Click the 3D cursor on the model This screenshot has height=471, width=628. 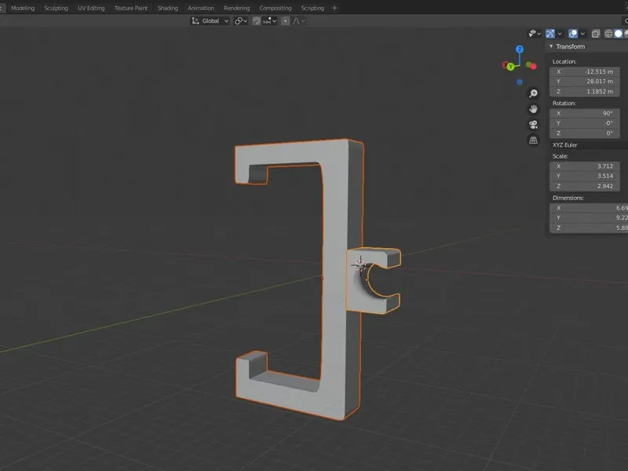[x=360, y=265]
